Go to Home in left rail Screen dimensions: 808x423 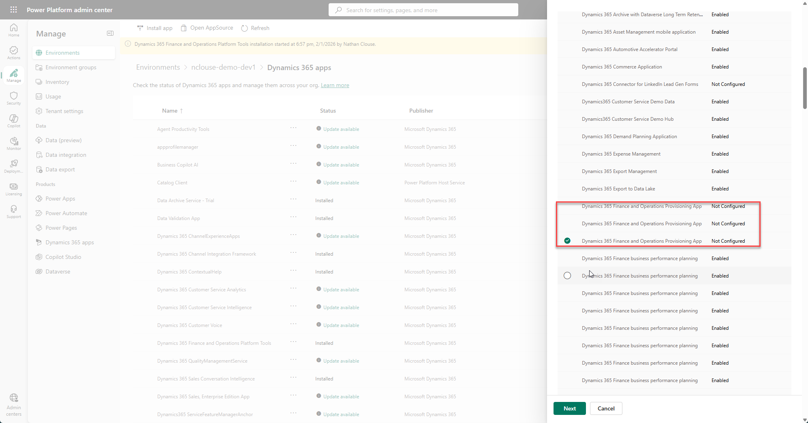point(14,30)
